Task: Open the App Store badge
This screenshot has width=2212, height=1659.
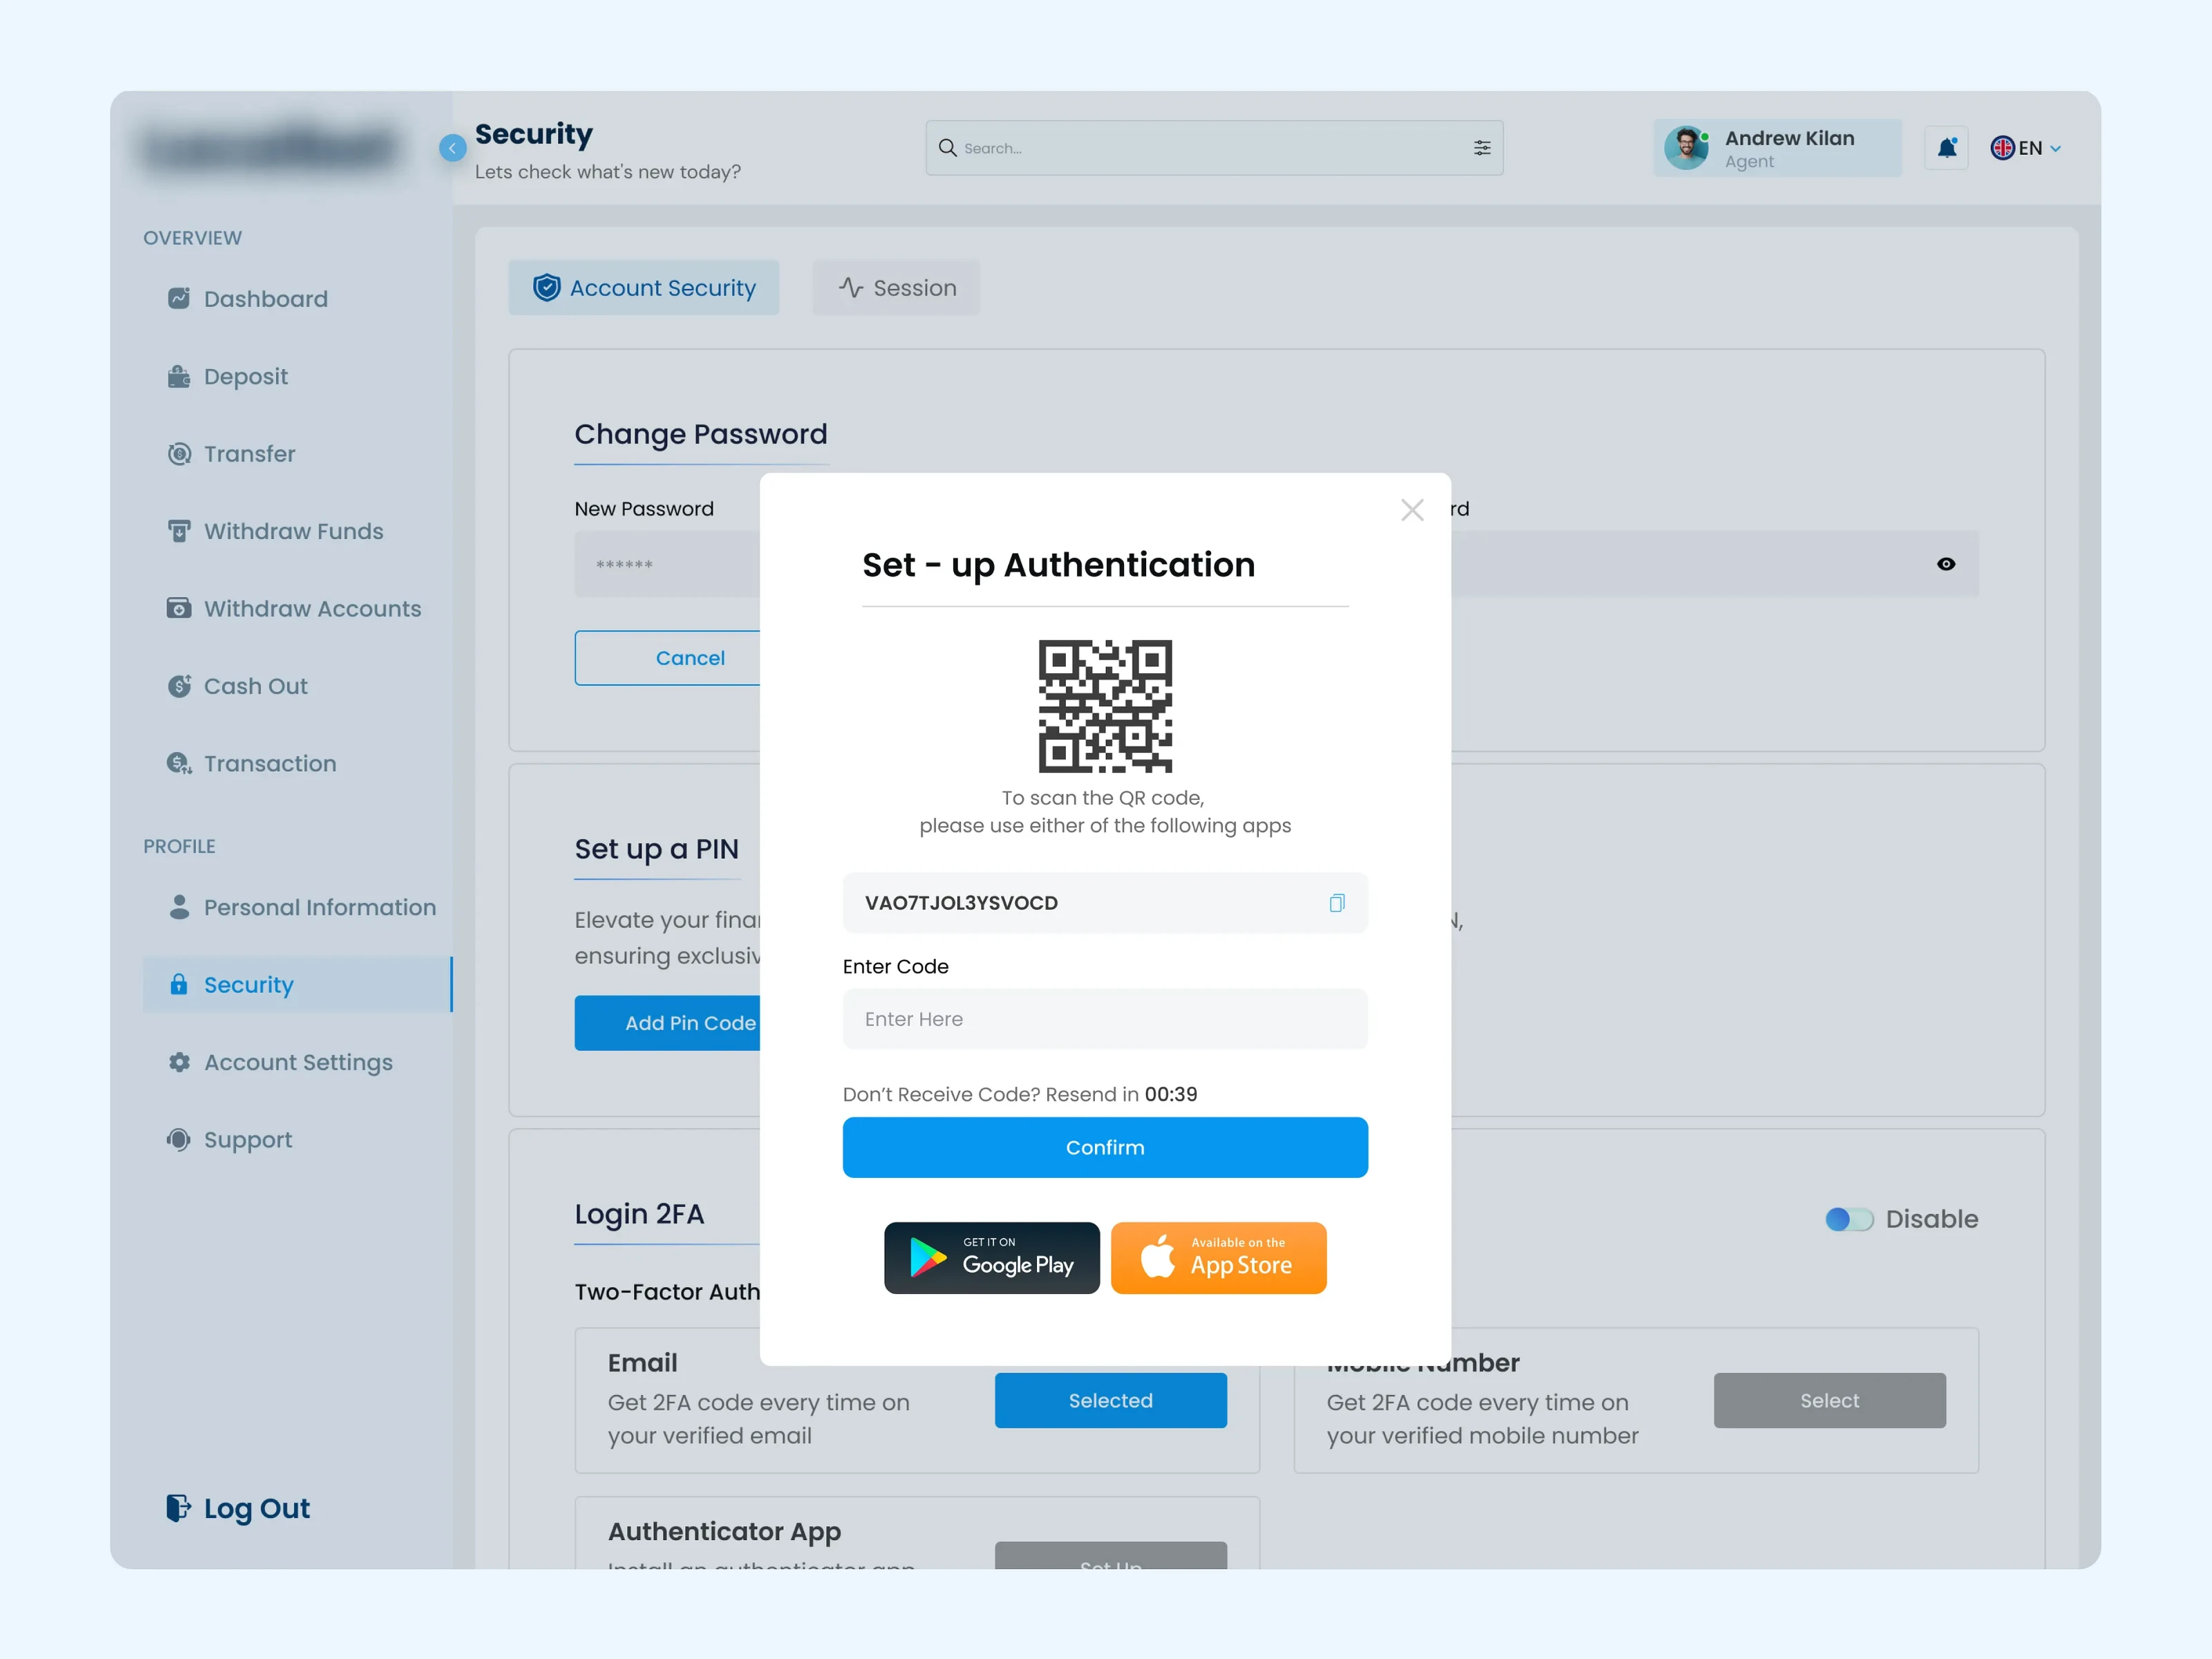Action: (x=1218, y=1257)
